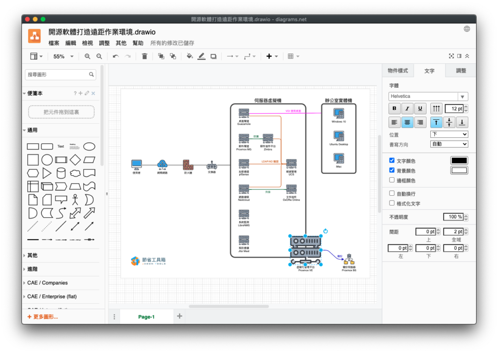The width and height of the screenshot is (498, 353).
Task: Collapse the 通用 shapes section
Action: click(x=33, y=130)
